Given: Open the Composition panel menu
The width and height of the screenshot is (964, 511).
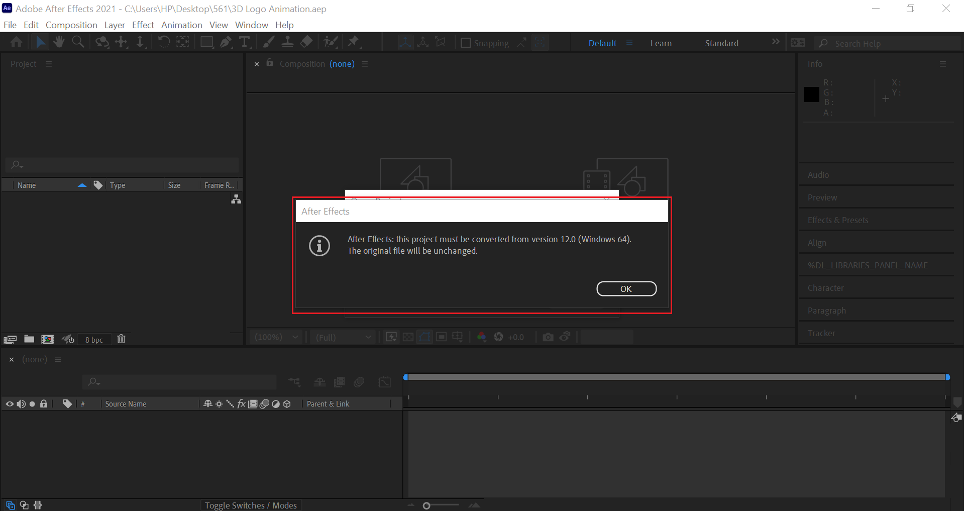Looking at the screenshot, I should click(365, 64).
